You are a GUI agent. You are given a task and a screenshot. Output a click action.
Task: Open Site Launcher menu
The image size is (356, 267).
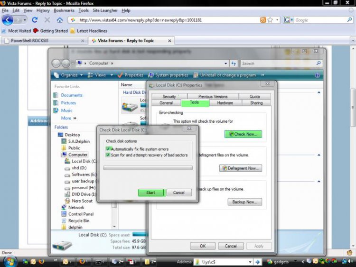(105, 10)
